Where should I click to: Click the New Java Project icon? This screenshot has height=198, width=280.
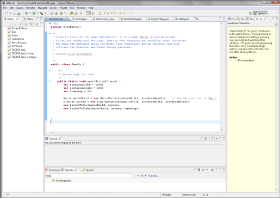pyautogui.click(x=52, y=13)
